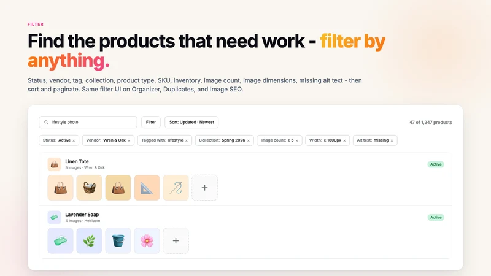This screenshot has width=491, height=276.
Task: Remove the Alt text: missing chip
Action: (x=392, y=141)
